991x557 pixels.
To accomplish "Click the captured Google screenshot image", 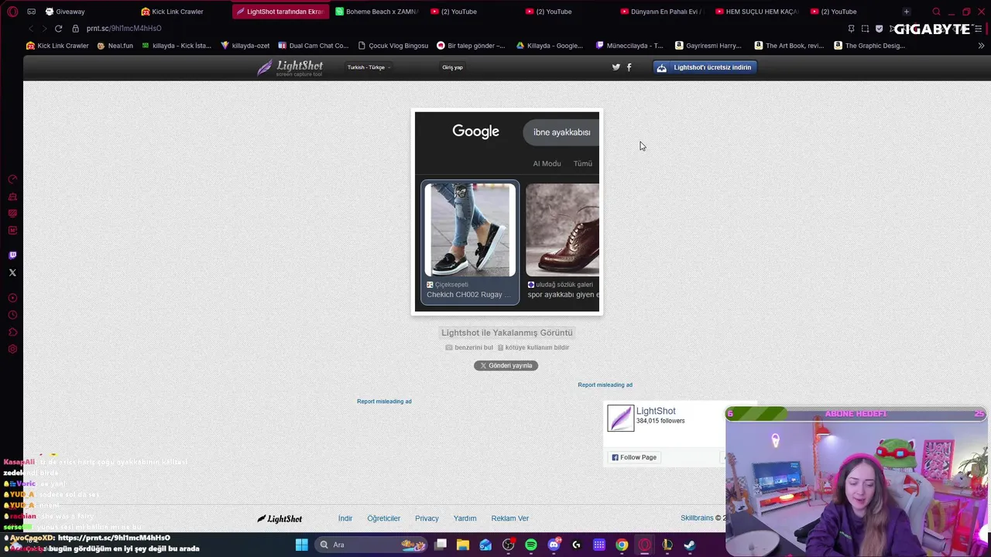I will point(507,212).
